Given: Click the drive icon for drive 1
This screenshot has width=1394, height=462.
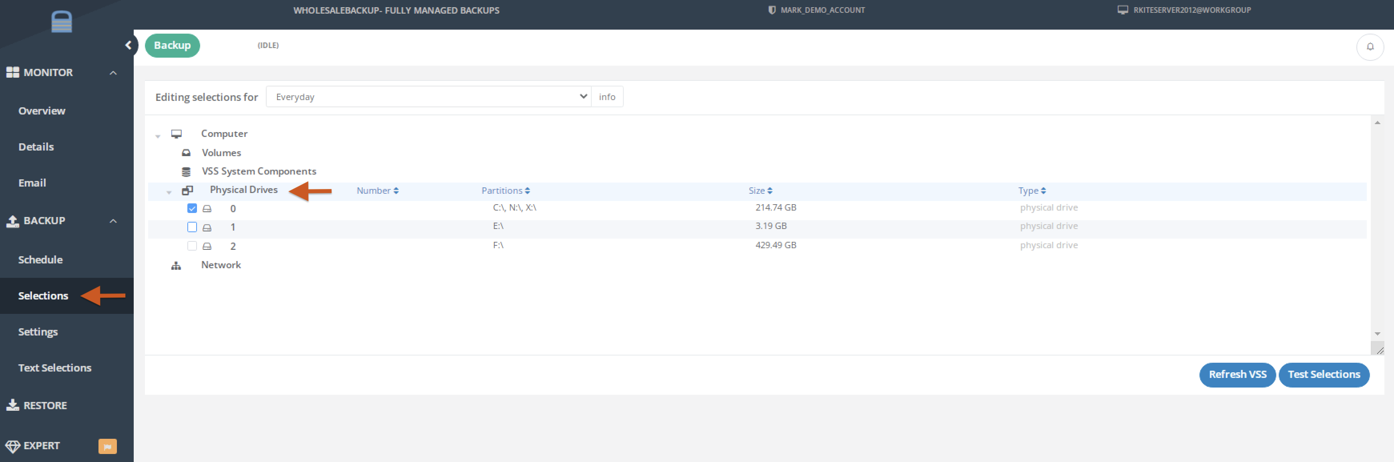Looking at the screenshot, I should tap(207, 228).
